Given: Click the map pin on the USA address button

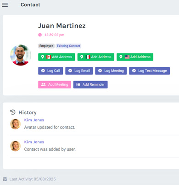Looking at the screenshot, I should 121,57.
